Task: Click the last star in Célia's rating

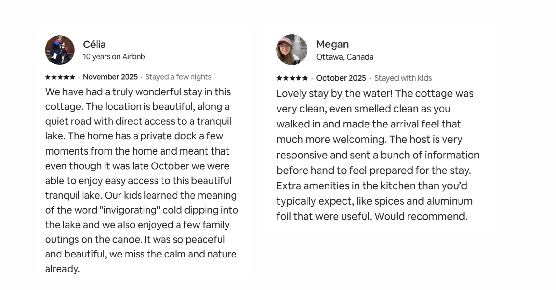Action: [72, 77]
